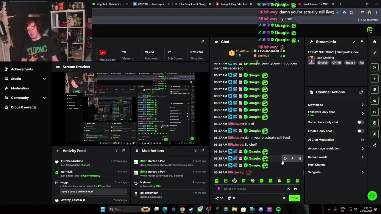Open a new browser tab
This screenshot has height=214, width=381.
(x=340, y=4)
